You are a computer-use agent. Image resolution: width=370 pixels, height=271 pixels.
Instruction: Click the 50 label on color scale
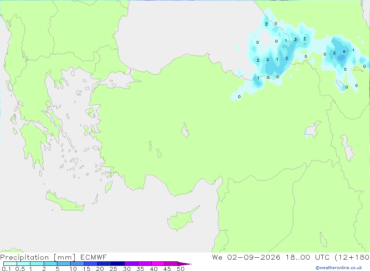181,269
